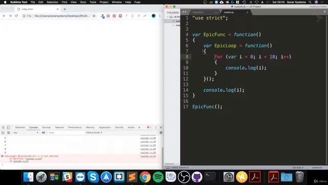
Task: Click the Chrome profile avatar
Action: coord(154,16)
